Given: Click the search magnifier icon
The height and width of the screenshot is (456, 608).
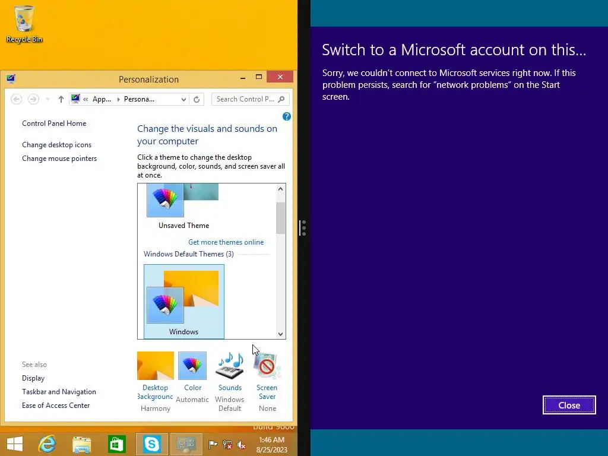Looking at the screenshot, I should [281, 99].
